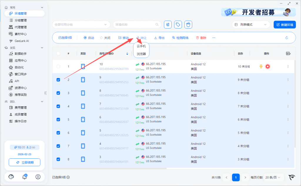Open the recycle bin icon button

(188, 25)
